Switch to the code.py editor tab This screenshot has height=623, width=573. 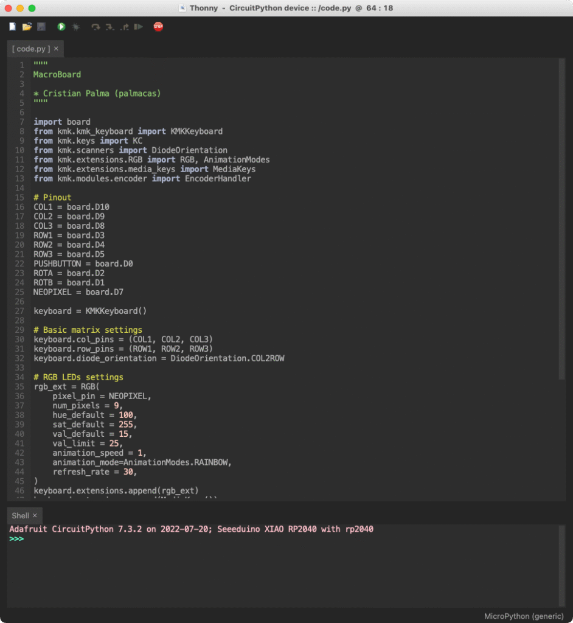pyautogui.click(x=31, y=49)
